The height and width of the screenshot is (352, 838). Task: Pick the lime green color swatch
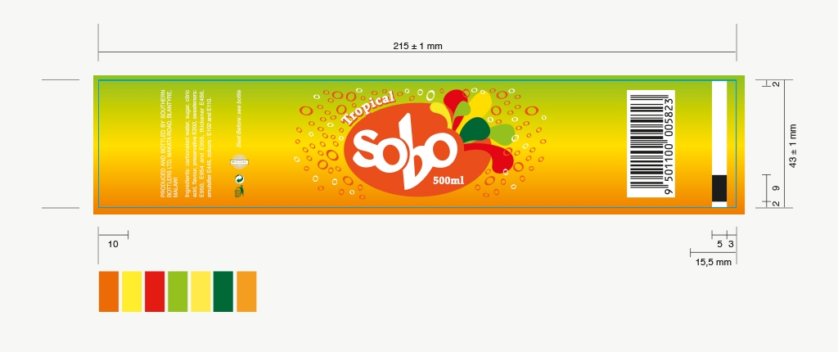(x=178, y=291)
